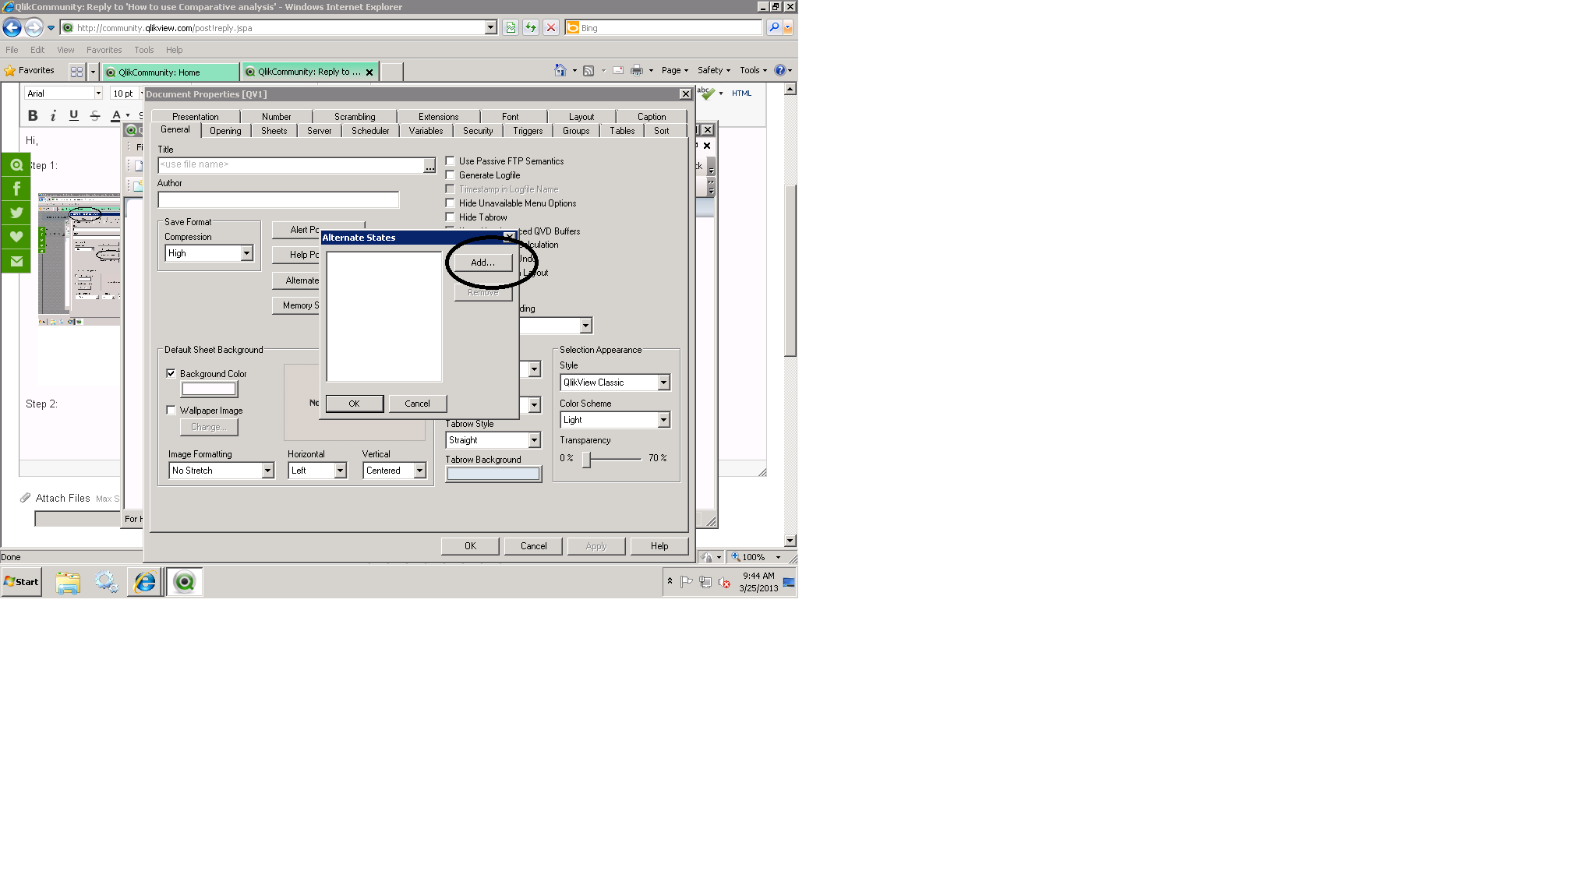
Task: Click the Bold formatting icon
Action: tap(33, 115)
